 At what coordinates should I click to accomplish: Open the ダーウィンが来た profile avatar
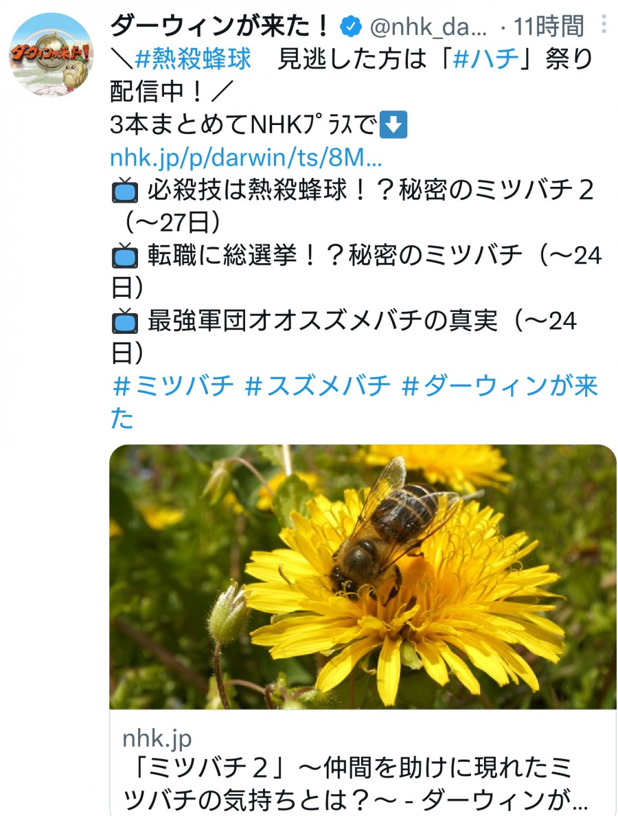[x=51, y=55]
